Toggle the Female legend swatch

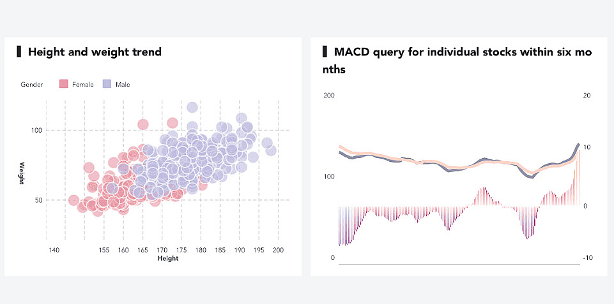pyautogui.click(x=63, y=84)
